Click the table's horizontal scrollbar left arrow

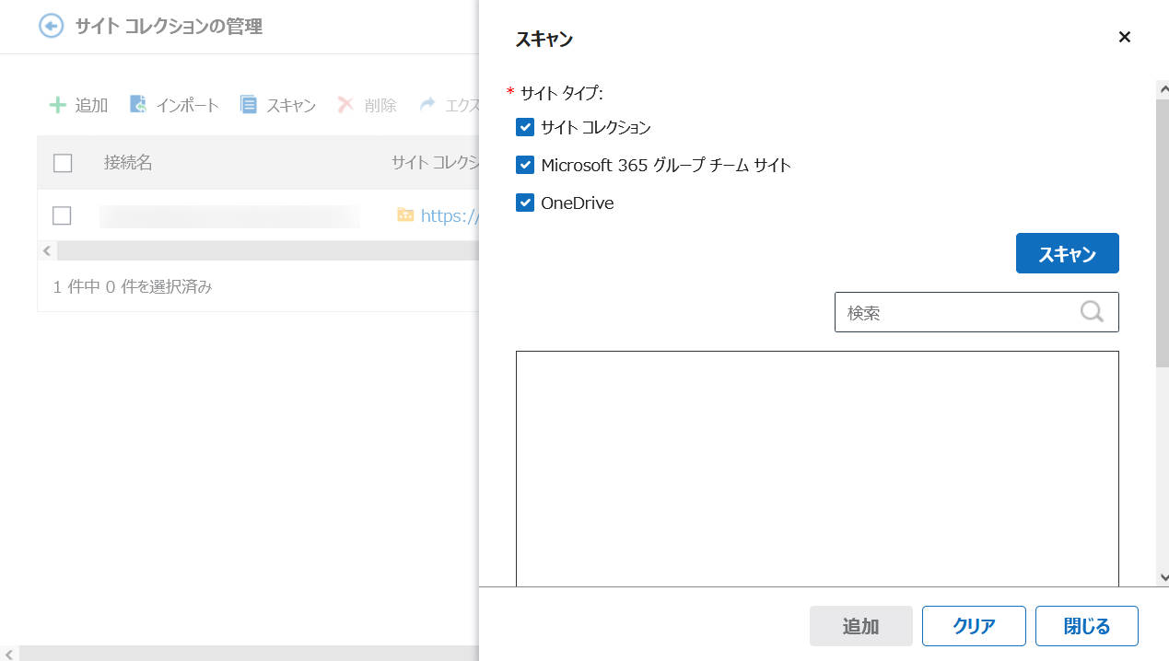click(x=46, y=250)
